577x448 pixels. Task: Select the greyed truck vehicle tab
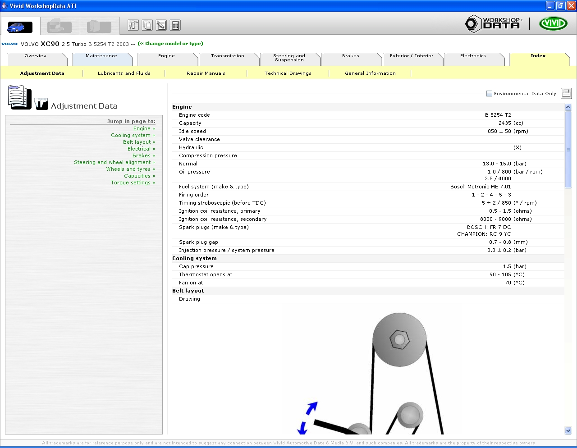60,26
